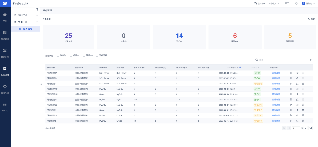The height and width of the screenshot is (147, 318).
Task: Pause the 管道任务25 pipeline task
Action: coord(291,73)
